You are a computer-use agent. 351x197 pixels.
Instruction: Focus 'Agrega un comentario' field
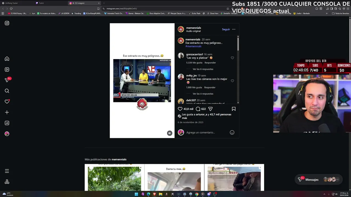(x=207, y=132)
